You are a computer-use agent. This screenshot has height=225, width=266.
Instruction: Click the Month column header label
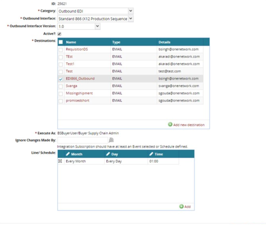(77, 154)
